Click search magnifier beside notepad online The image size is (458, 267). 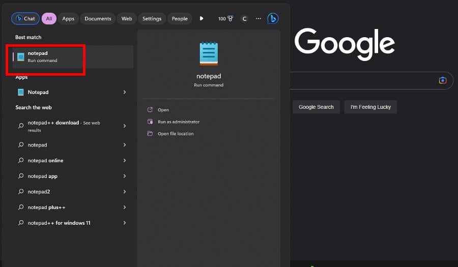coord(21,160)
